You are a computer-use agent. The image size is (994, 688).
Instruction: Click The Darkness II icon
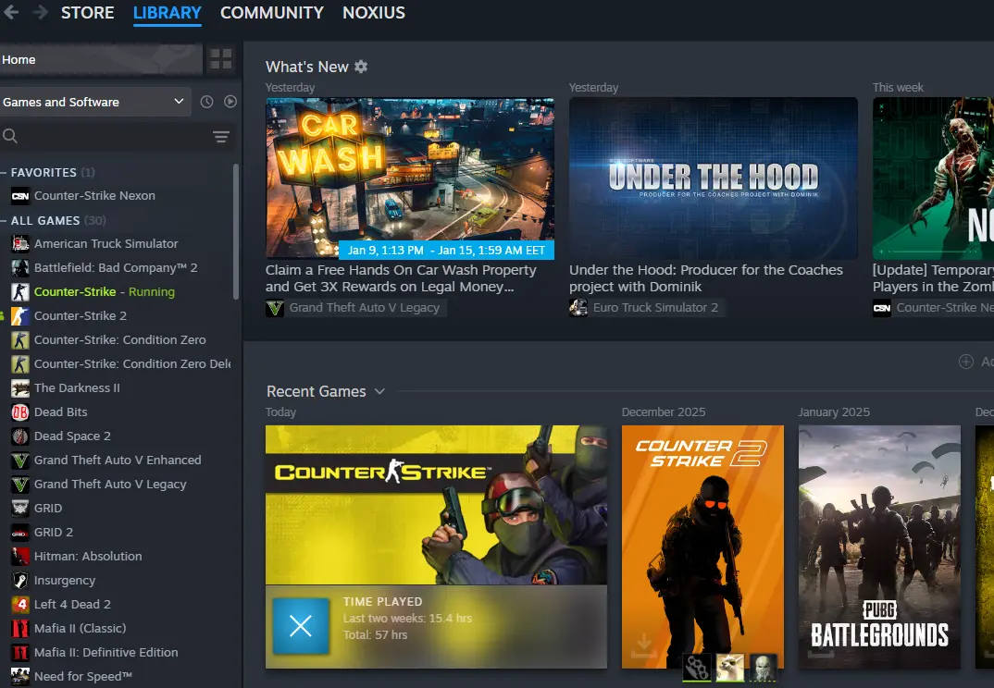20,387
